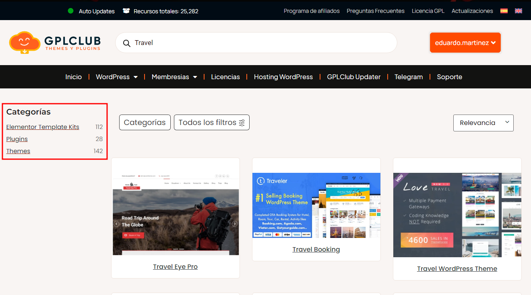Open Actualizaciones link
The height and width of the screenshot is (295, 531).
(472, 11)
